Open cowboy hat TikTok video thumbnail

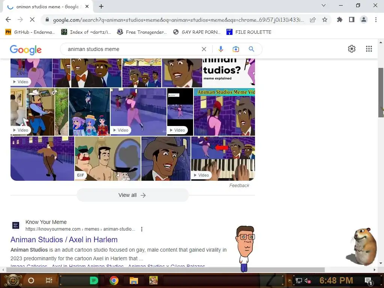pyautogui.click(x=39, y=112)
